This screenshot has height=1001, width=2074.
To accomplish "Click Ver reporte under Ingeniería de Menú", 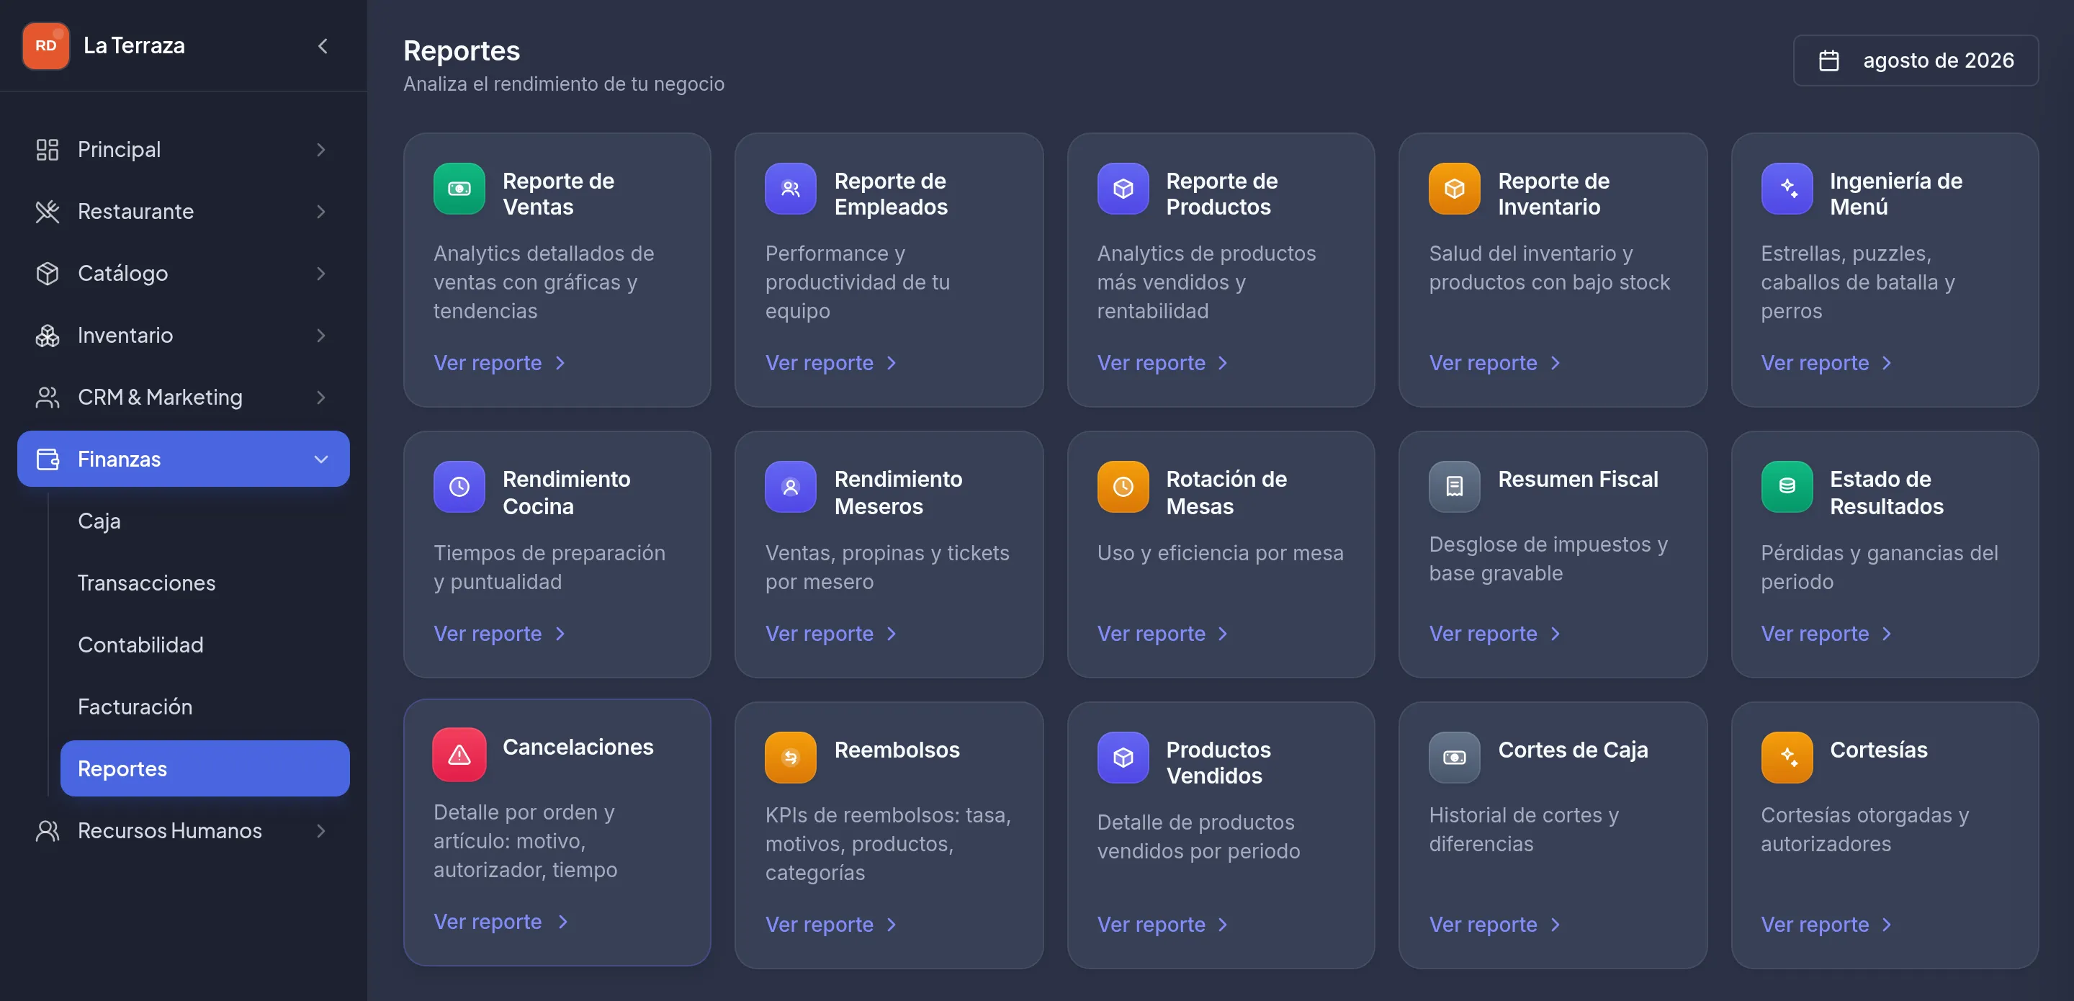I will tap(1827, 363).
